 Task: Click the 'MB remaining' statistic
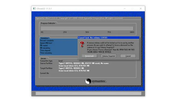(45, 48)
